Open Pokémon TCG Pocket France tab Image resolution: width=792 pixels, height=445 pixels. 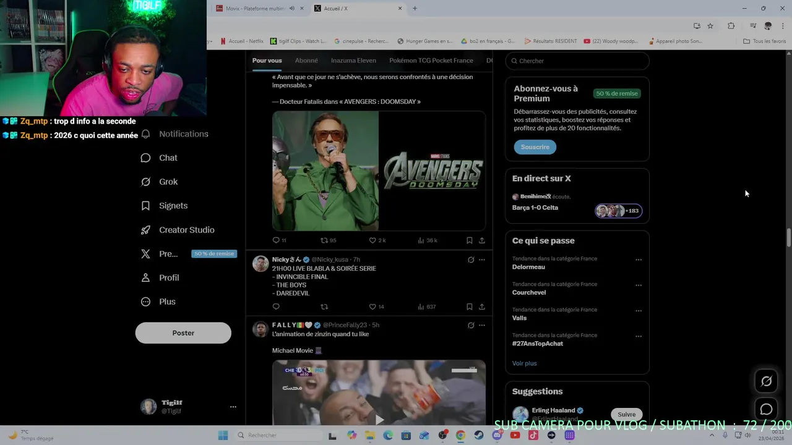coord(431,61)
